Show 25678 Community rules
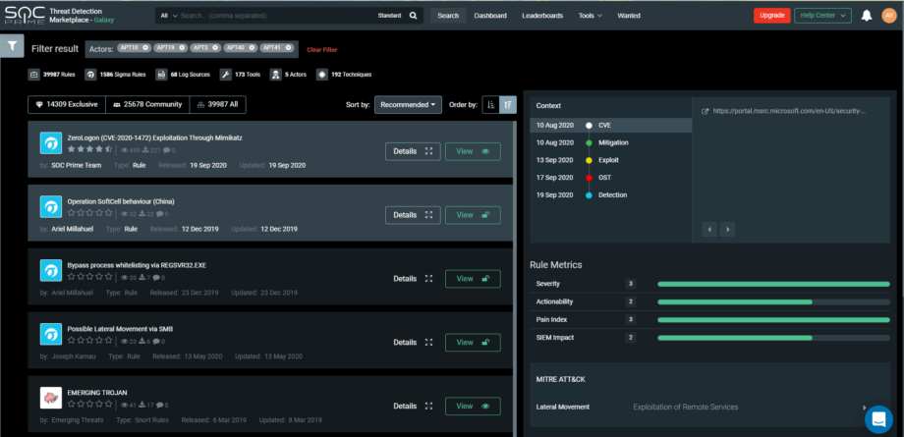 click(147, 104)
